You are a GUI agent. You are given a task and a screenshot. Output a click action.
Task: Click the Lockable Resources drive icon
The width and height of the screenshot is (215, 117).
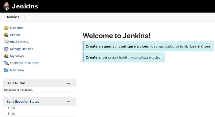(x=6, y=63)
